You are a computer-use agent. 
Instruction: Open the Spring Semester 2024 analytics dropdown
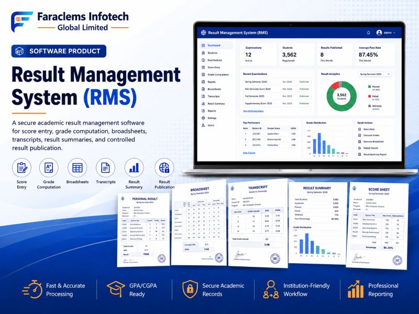pos(374,74)
